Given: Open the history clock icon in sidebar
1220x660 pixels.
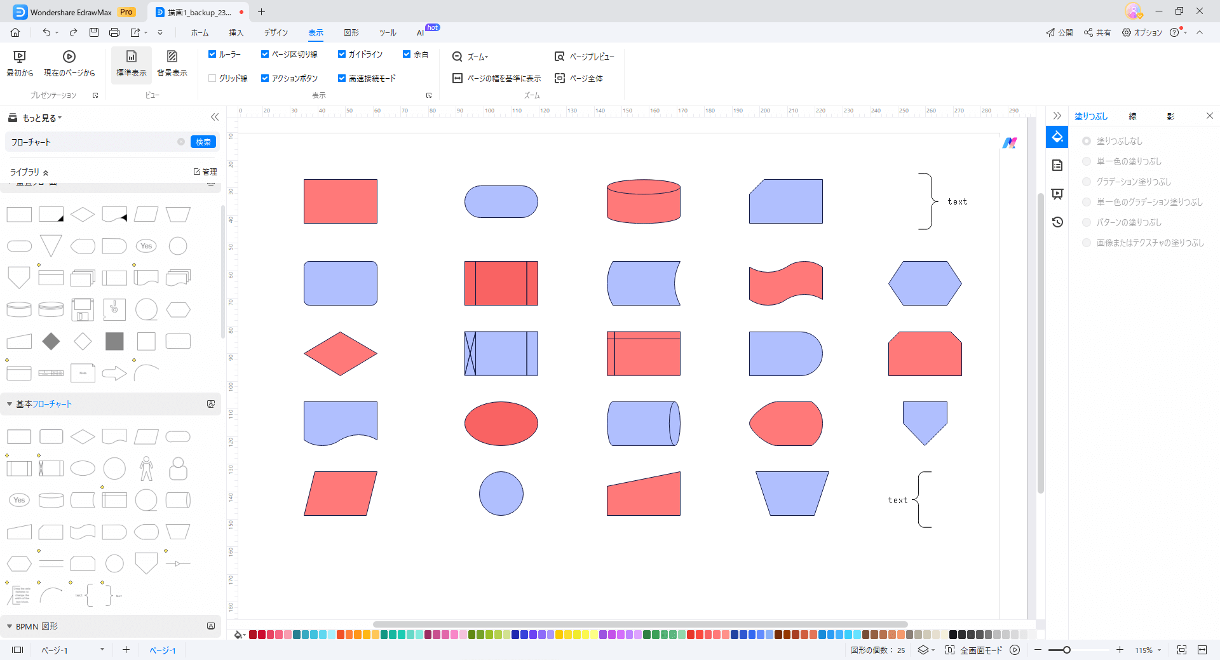Looking at the screenshot, I should tap(1057, 222).
